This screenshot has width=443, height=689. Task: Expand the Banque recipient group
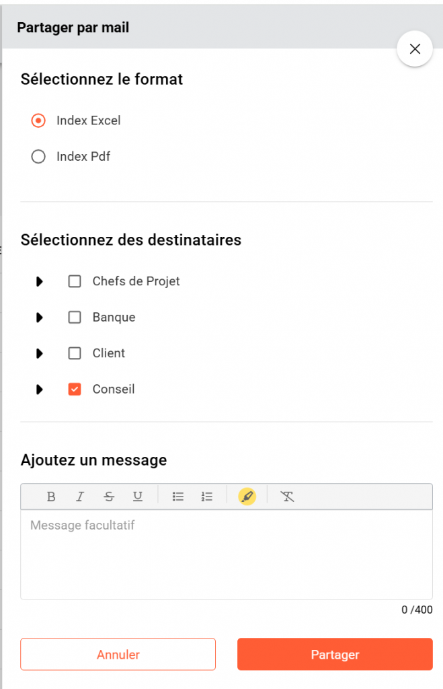coord(40,318)
